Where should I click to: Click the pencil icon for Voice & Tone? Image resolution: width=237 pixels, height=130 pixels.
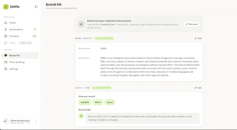click(x=196, y=88)
